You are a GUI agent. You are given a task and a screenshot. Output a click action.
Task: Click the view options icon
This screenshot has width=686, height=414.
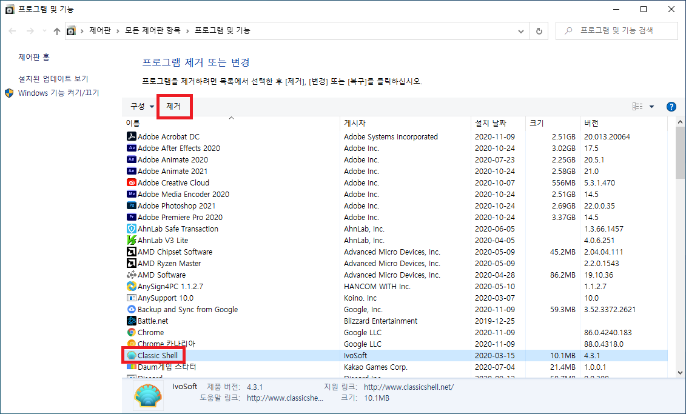tap(637, 106)
